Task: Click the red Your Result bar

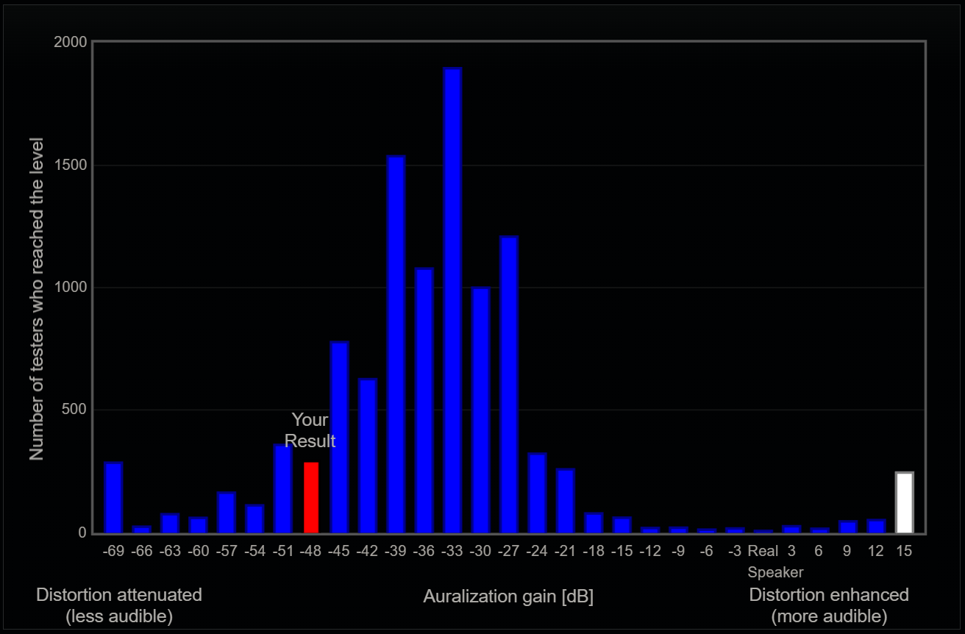Action: (x=311, y=497)
